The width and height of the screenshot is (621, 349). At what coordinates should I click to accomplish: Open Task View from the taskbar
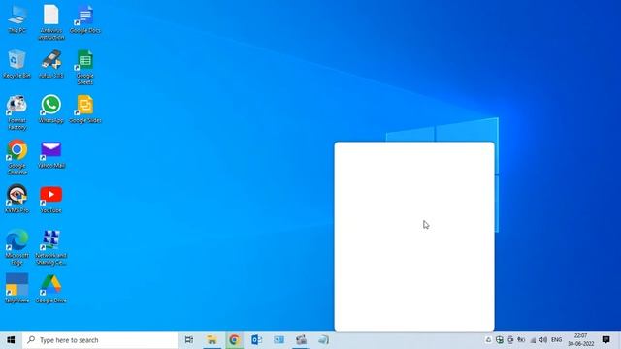point(189,340)
